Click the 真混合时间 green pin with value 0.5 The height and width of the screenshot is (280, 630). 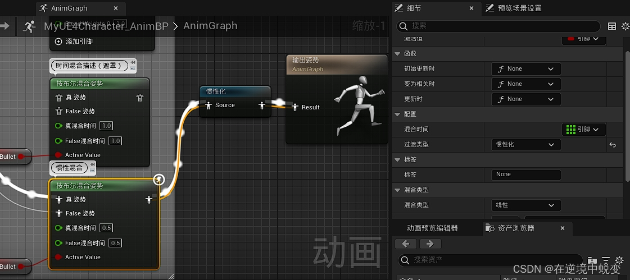58,228
